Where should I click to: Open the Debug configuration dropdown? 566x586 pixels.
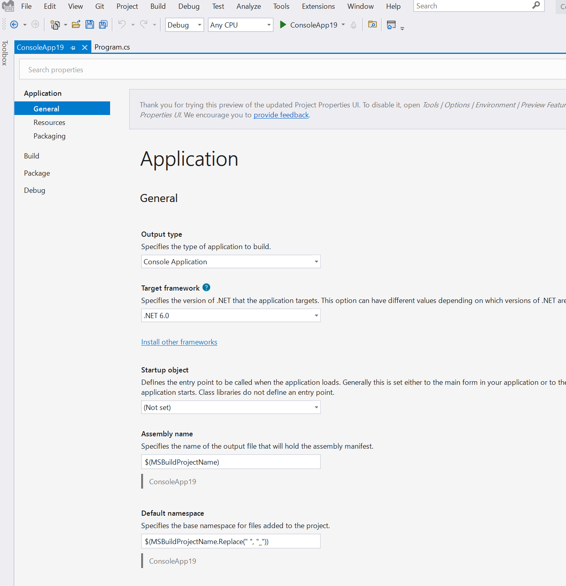pyautogui.click(x=184, y=25)
